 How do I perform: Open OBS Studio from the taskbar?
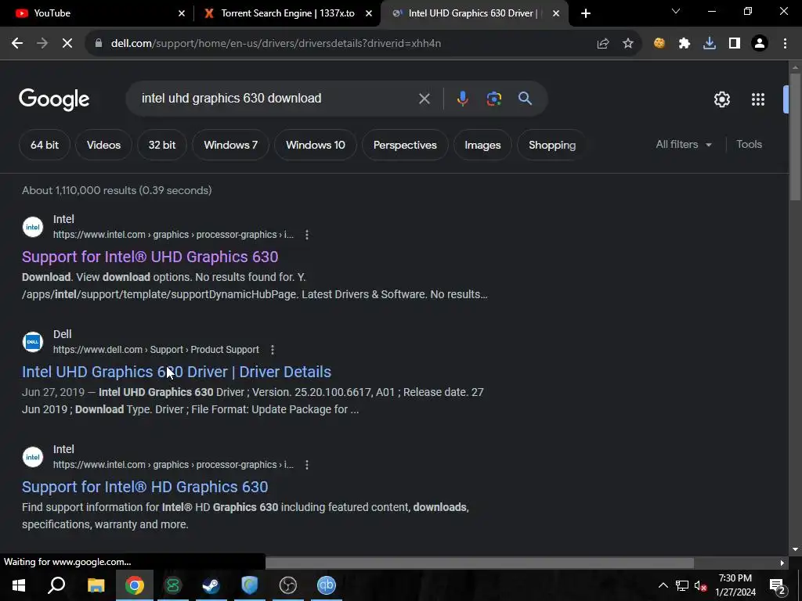click(288, 585)
